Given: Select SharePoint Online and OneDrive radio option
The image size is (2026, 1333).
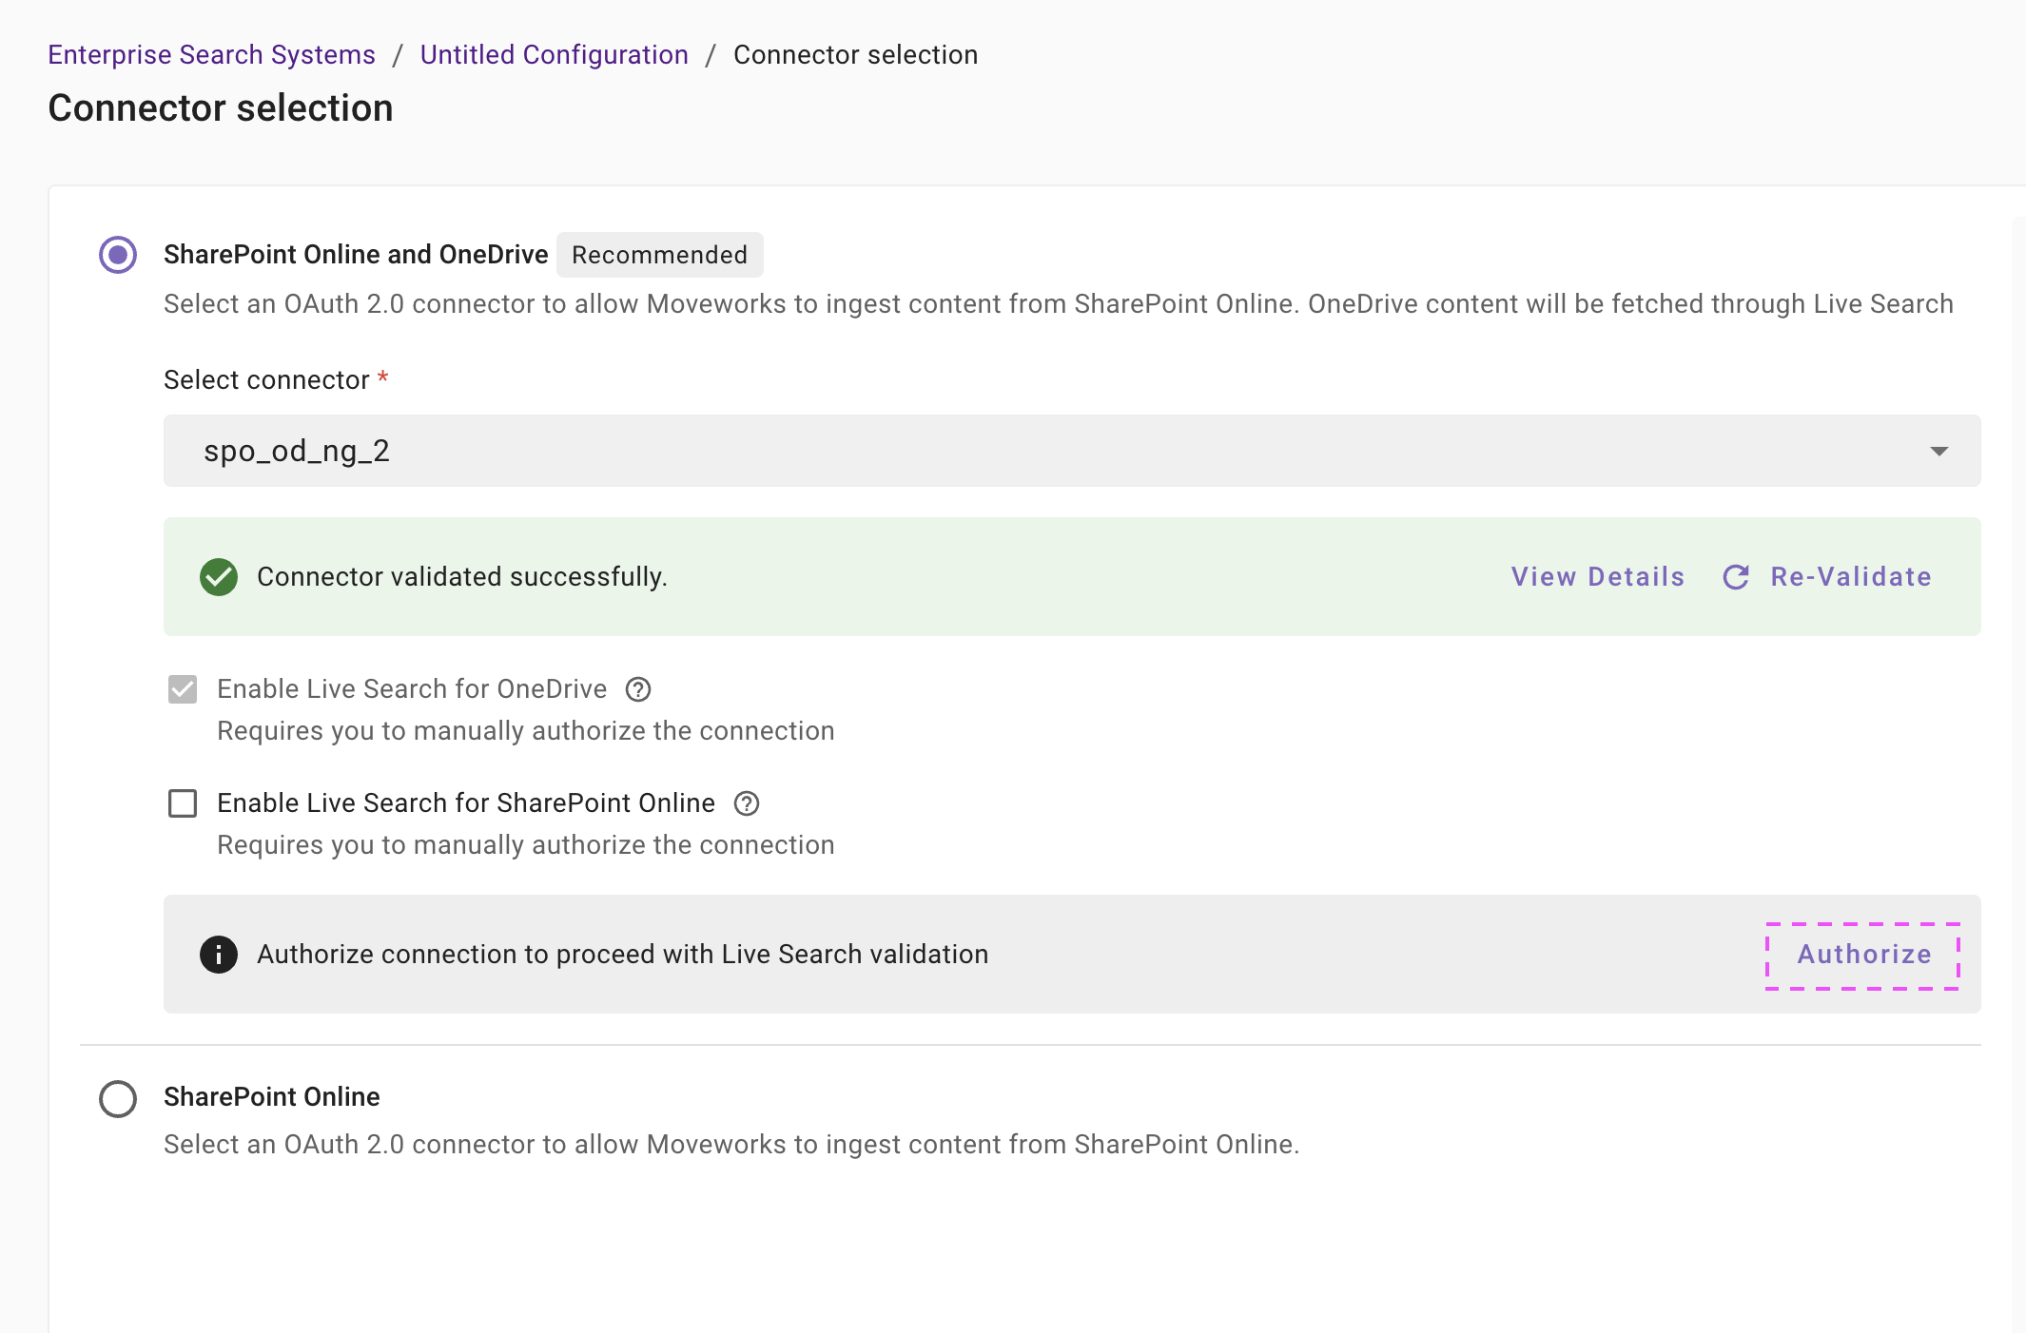Looking at the screenshot, I should [118, 255].
